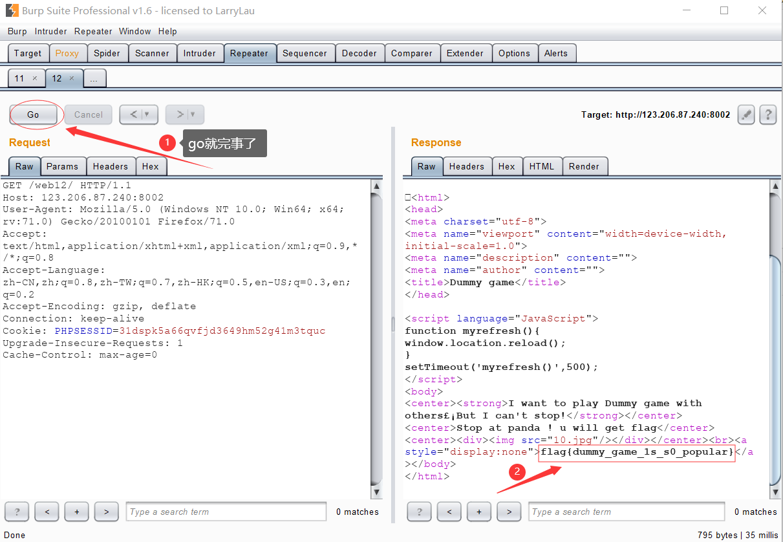The height and width of the screenshot is (542, 783).
Task: Close Repeater sub-tab 11
Action: tap(35, 78)
